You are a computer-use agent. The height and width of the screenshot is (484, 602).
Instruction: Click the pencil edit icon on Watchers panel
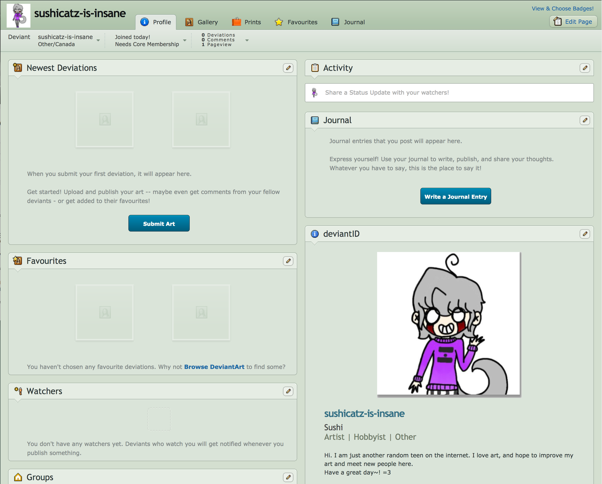pyautogui.click(x=288, y=391)
